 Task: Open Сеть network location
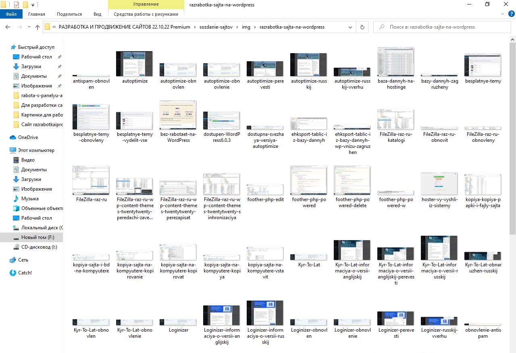pyautogui.click(x=23, y=260)
